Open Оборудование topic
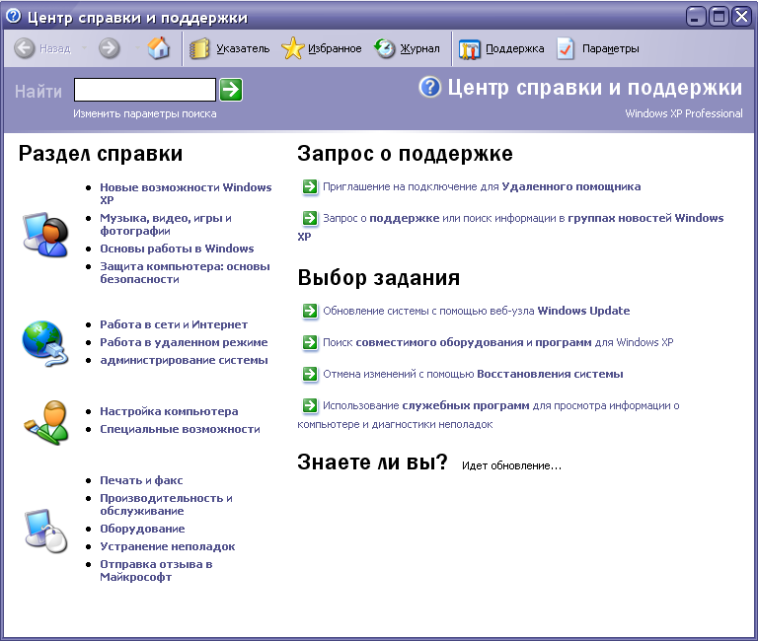 point(142,529)
